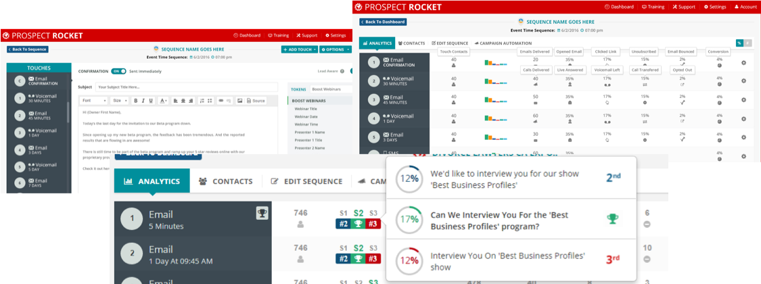Viewport: 761px width, 284px height.
Task: Click the Add Touch button
Action: 299,49
